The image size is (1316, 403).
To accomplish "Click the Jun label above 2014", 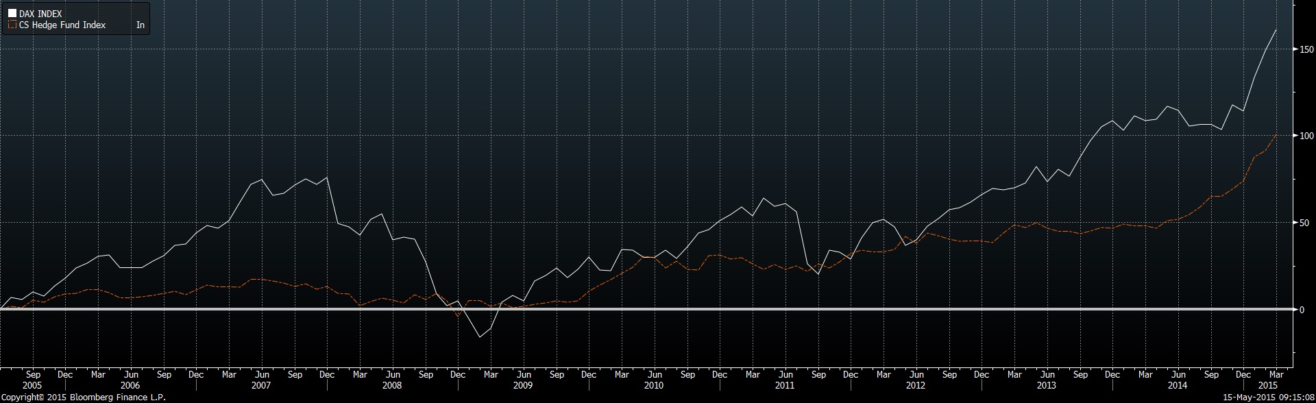I will 1178,375.
